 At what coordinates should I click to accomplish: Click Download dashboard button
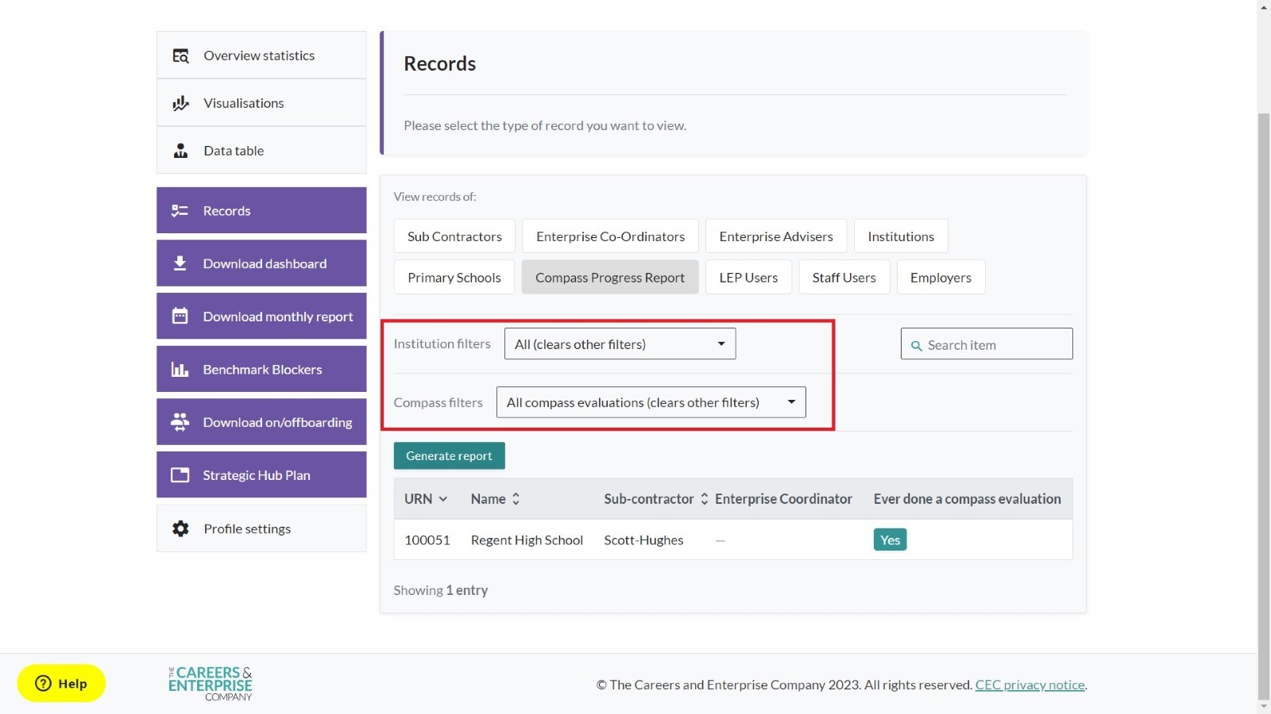261,263
